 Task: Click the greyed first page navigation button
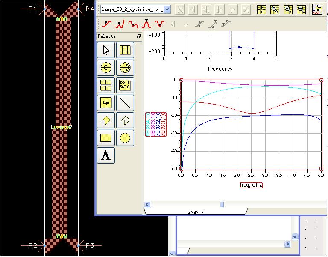click(x=180, y=9)
